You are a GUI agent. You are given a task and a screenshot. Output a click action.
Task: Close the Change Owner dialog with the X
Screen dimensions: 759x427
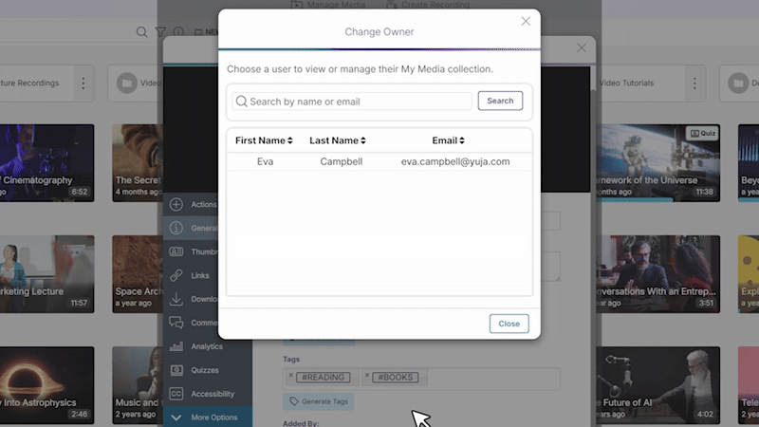tap(526, 21)
